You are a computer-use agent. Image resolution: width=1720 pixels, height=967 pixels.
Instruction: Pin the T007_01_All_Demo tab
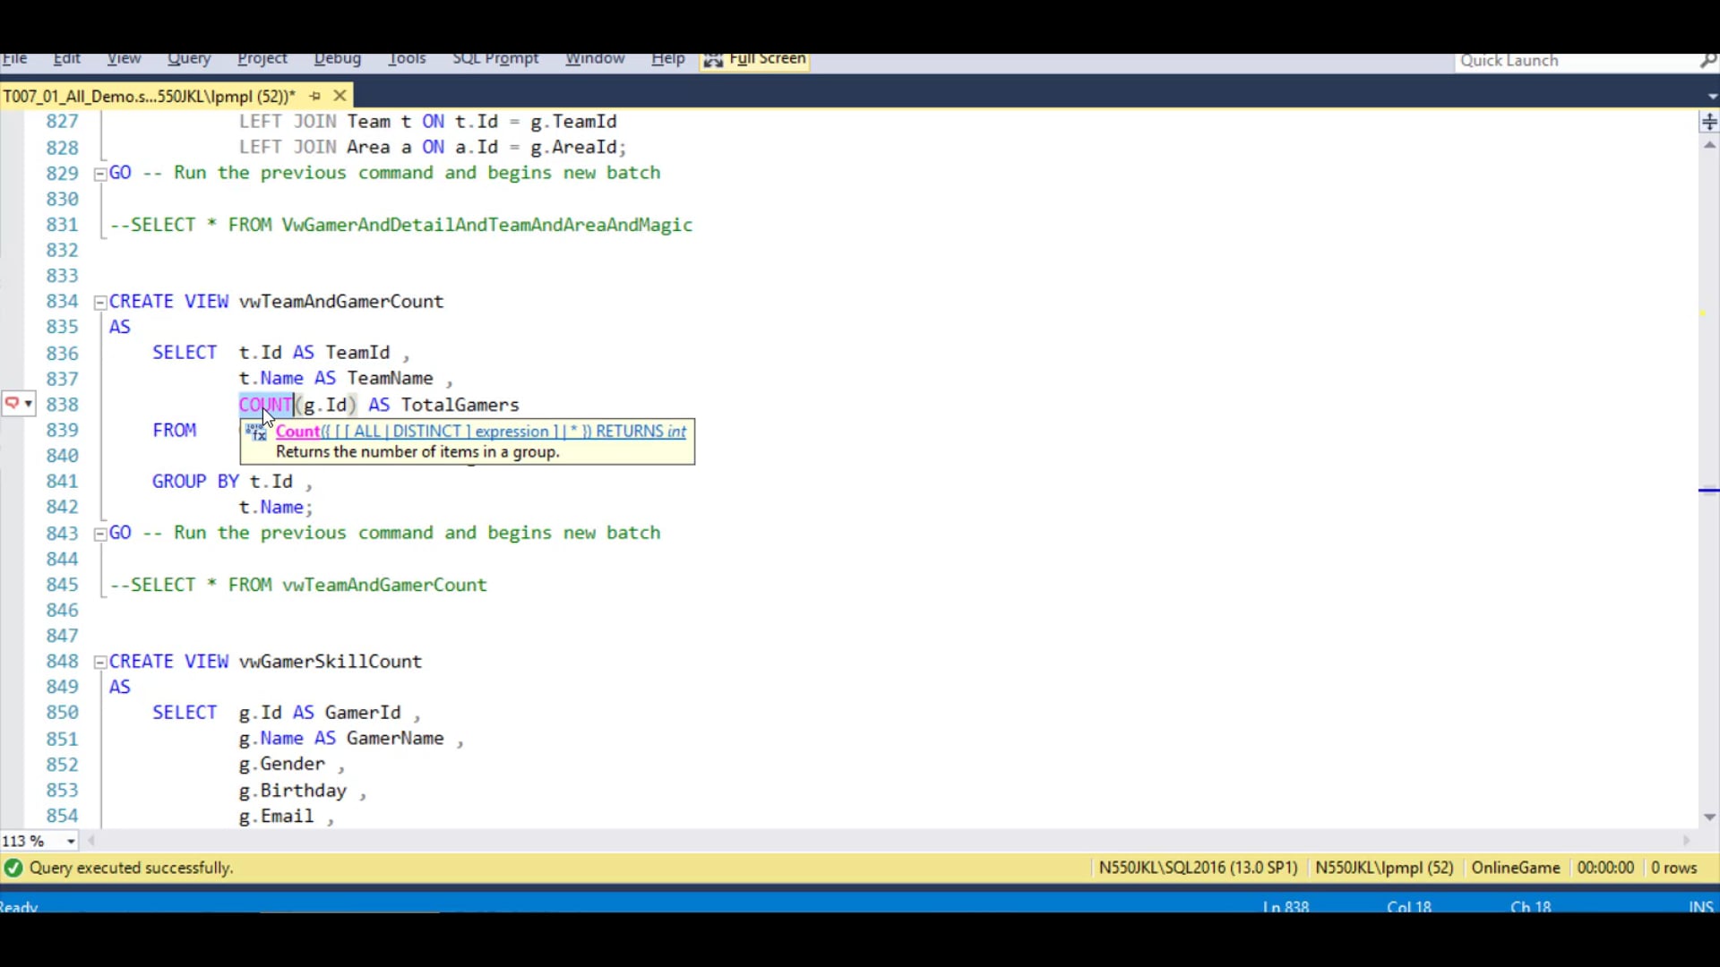(314, 96)
